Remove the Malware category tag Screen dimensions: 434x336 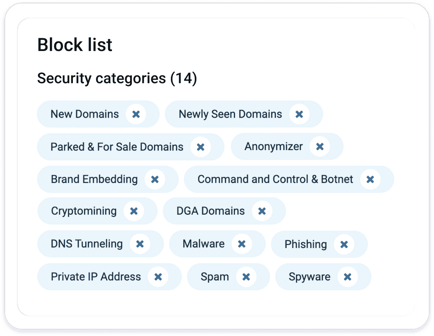[242, 243]
